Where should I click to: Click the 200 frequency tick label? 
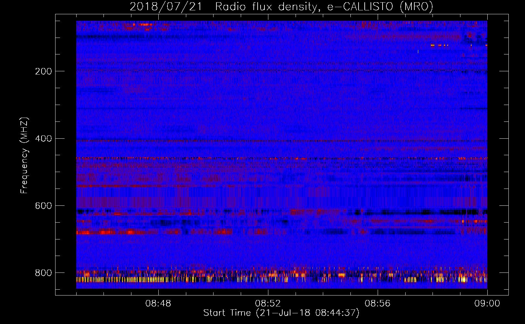coord(43,71)
